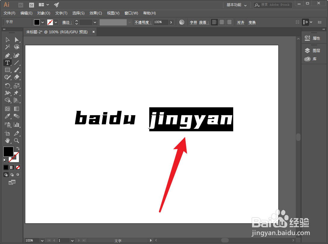Screen dimensions: 328x244
Task: Activate the Hand tool
Action: pos(8,141)
